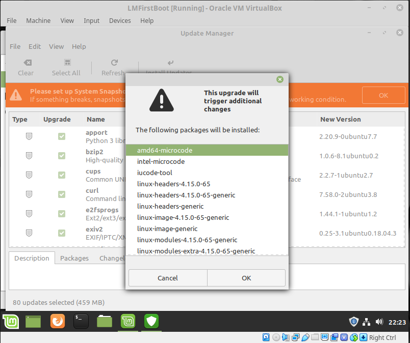Open the VirtualBox Devices menu
Screen dimensions: 410x343
pos(120,21)
